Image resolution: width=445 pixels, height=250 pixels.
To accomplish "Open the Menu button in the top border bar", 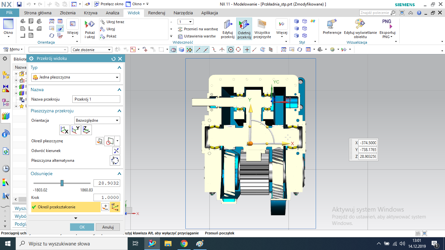I will [x=13, y=49].
